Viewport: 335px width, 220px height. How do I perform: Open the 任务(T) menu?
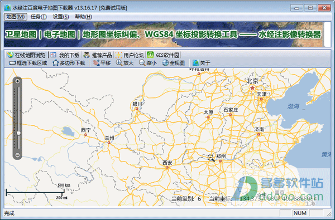39,17
